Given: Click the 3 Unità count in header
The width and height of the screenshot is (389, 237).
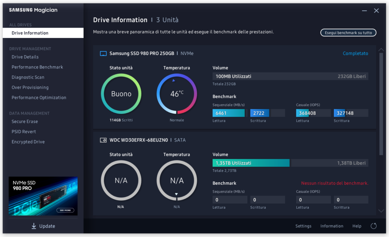Looking at the screenshot, I should click(x=167, y=20).
